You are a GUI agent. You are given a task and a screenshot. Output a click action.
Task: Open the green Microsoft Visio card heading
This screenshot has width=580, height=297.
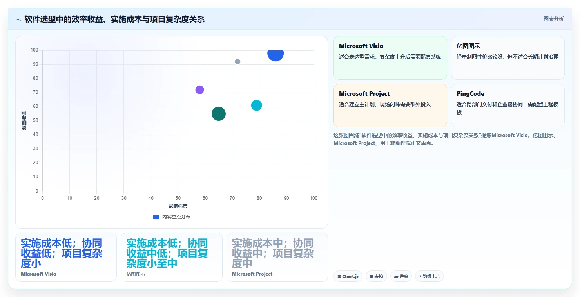(x=361, y=46)
